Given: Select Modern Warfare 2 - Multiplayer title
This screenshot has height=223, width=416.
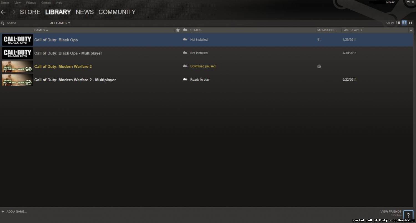Looking at the screenshot, I should point(75,80).
